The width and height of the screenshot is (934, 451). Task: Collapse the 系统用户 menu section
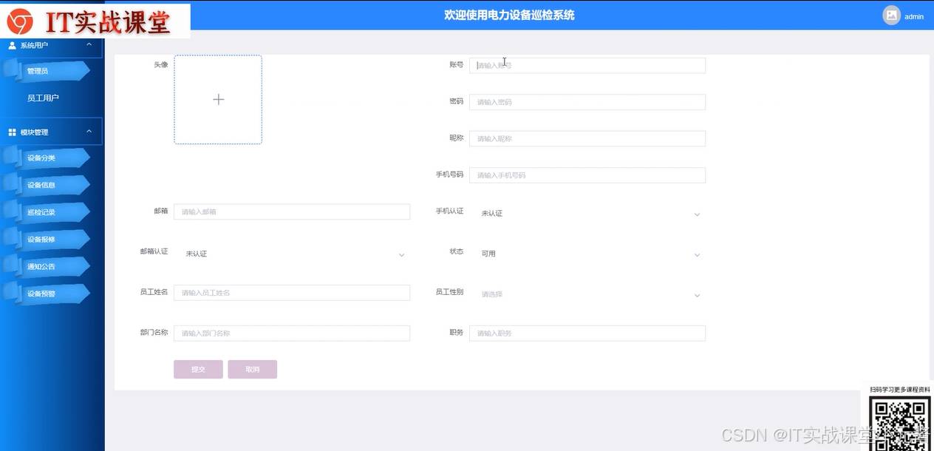click(x=89, y=45)
